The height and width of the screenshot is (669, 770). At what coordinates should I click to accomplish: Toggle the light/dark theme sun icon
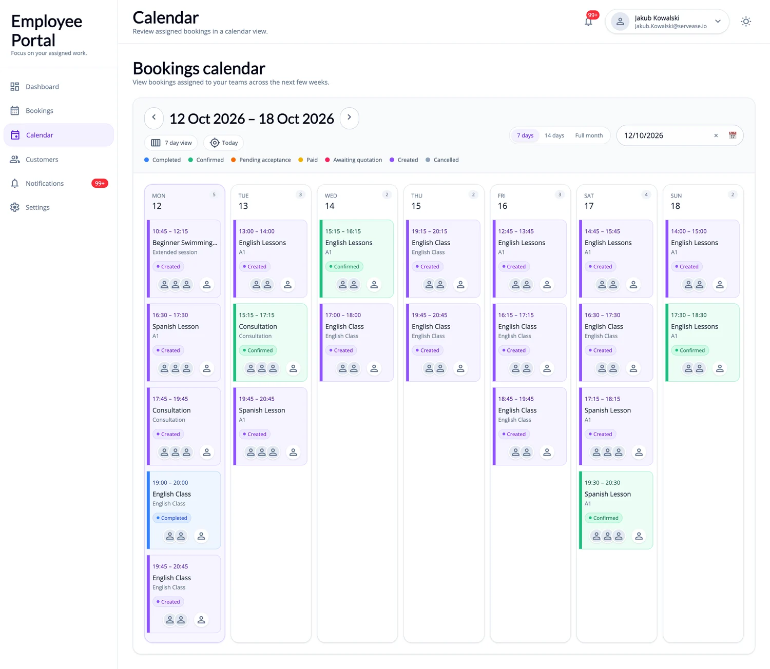pos(746,22)
